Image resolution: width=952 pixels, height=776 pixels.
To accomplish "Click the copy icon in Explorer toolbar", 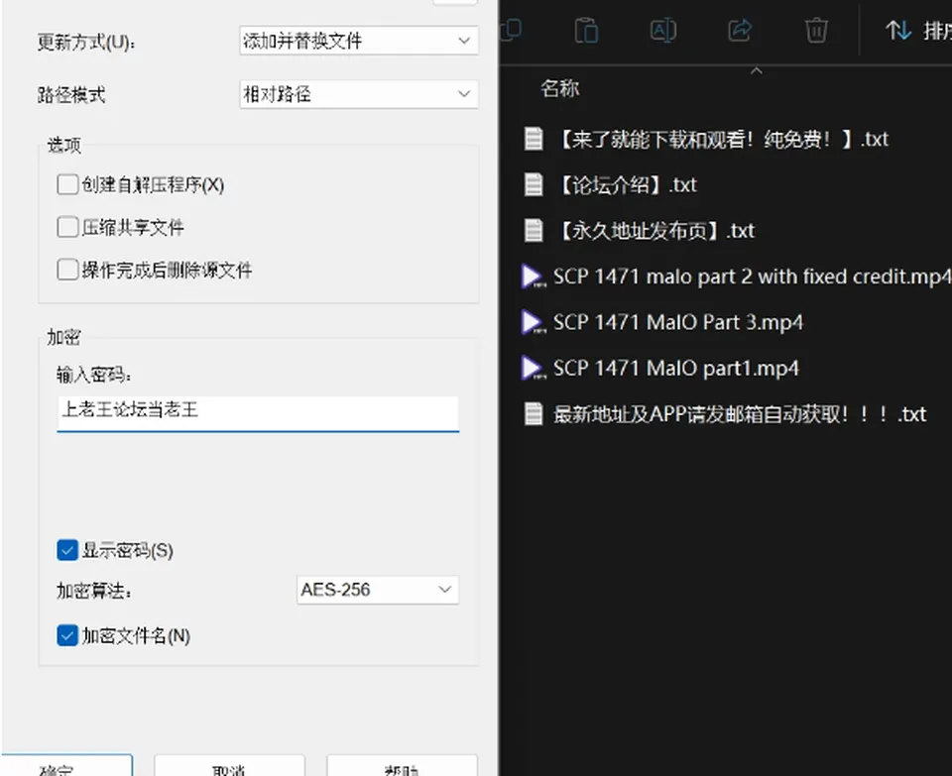I will (511, 29).
